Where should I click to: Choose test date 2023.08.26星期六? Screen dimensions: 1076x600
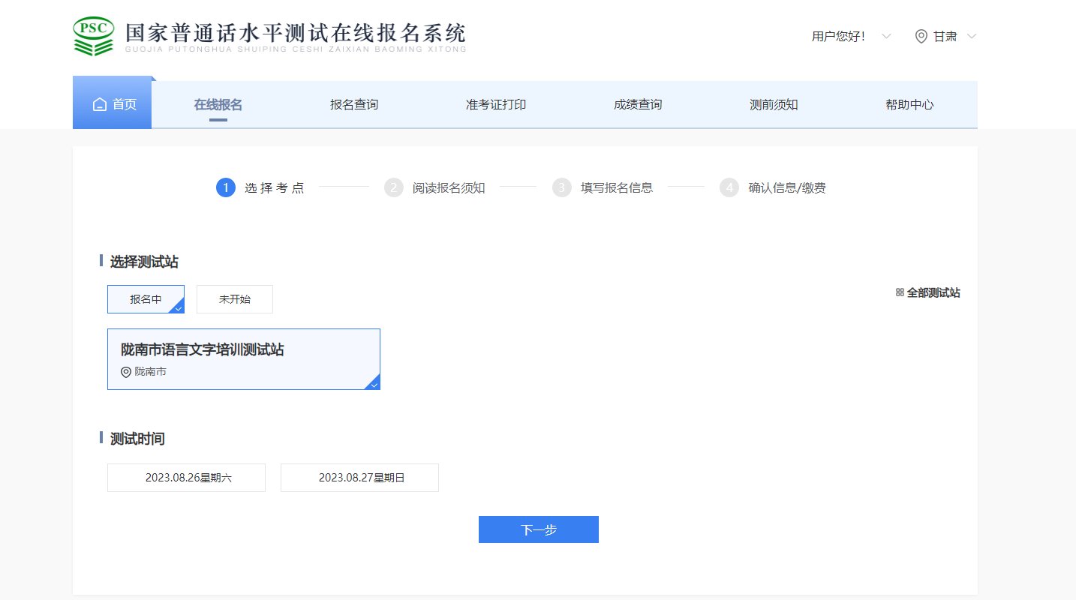[x=186, y=478]
